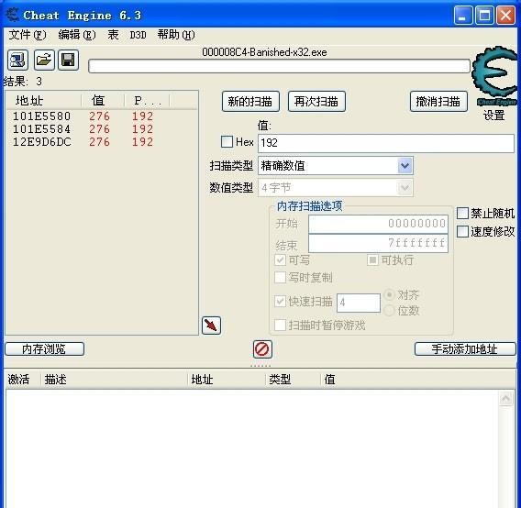This screenshot has width=521, height=508.
Task: Click the P... column header in results
Action: pyautogui.click(x=147, y=100)
